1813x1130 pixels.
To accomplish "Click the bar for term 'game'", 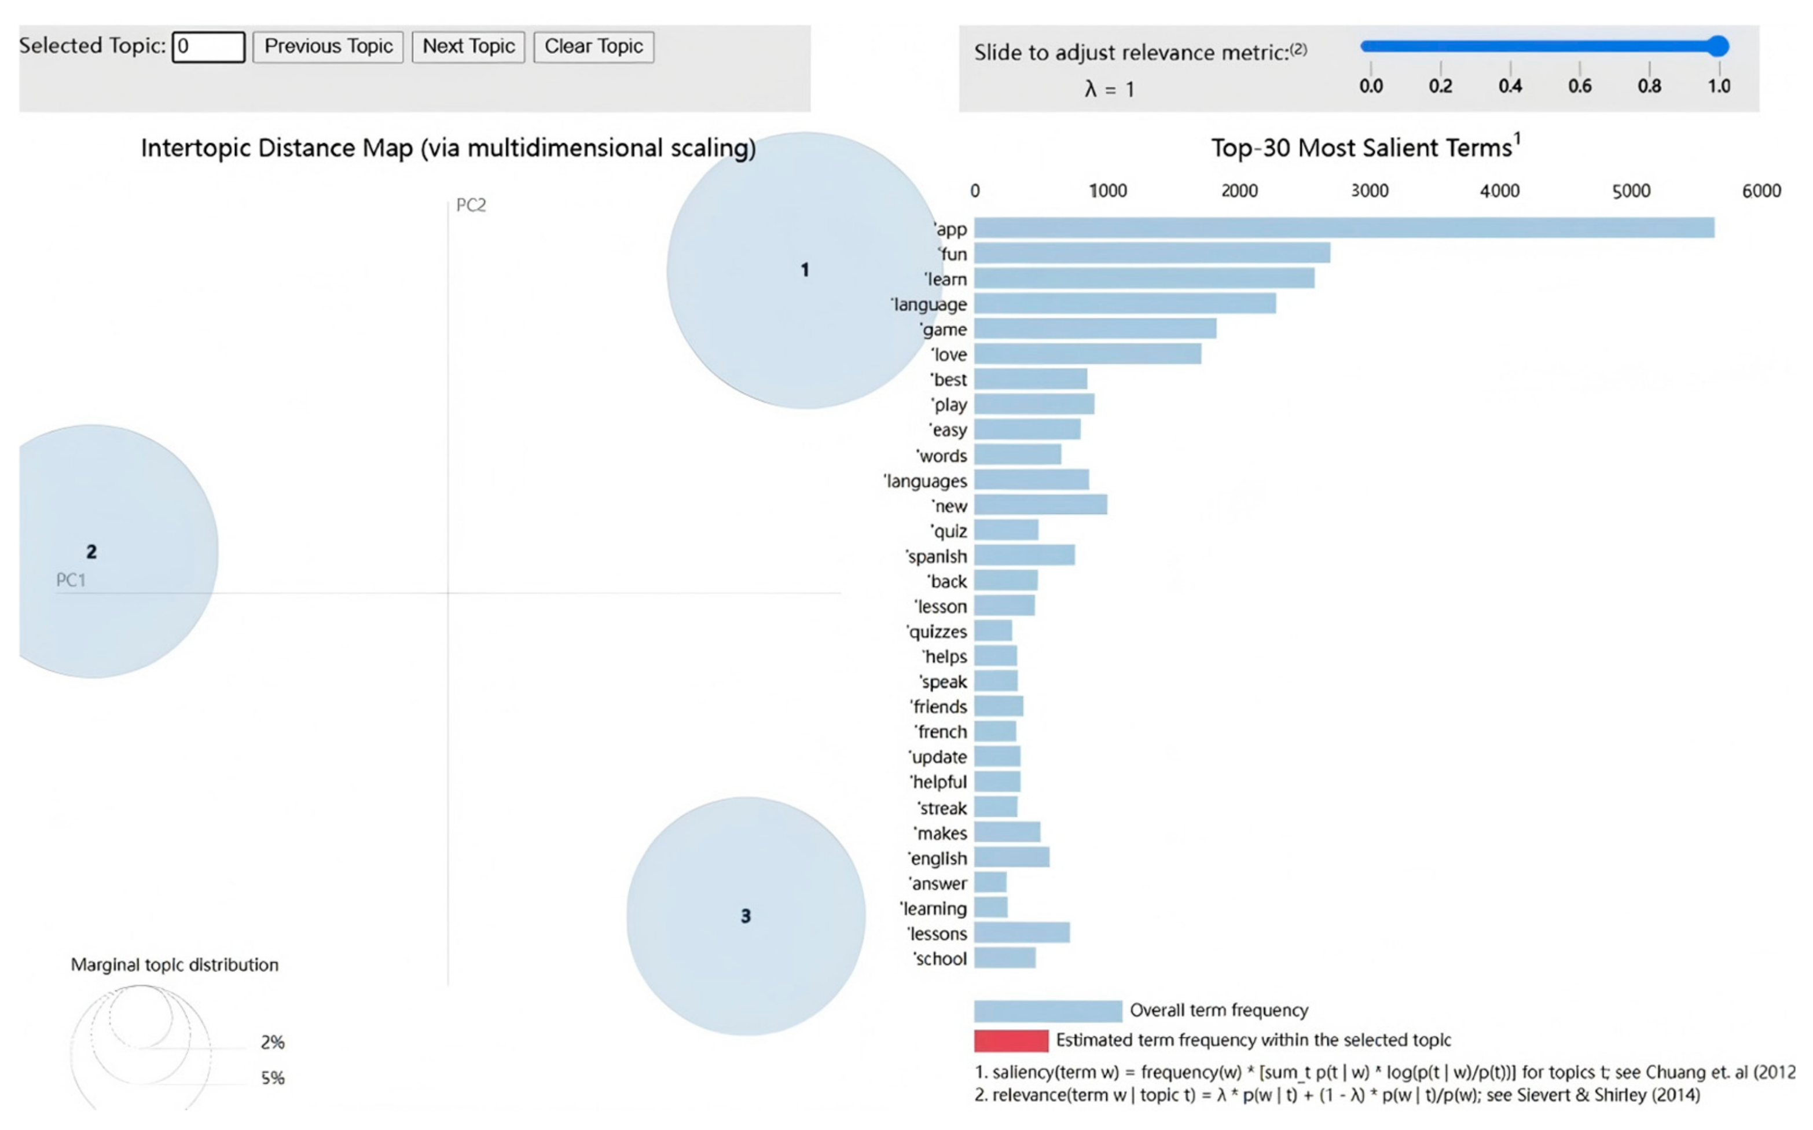I will click(1095, 329).
